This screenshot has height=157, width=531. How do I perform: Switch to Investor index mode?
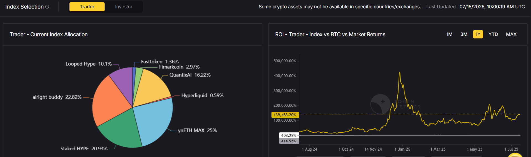(x=124, y=7)
